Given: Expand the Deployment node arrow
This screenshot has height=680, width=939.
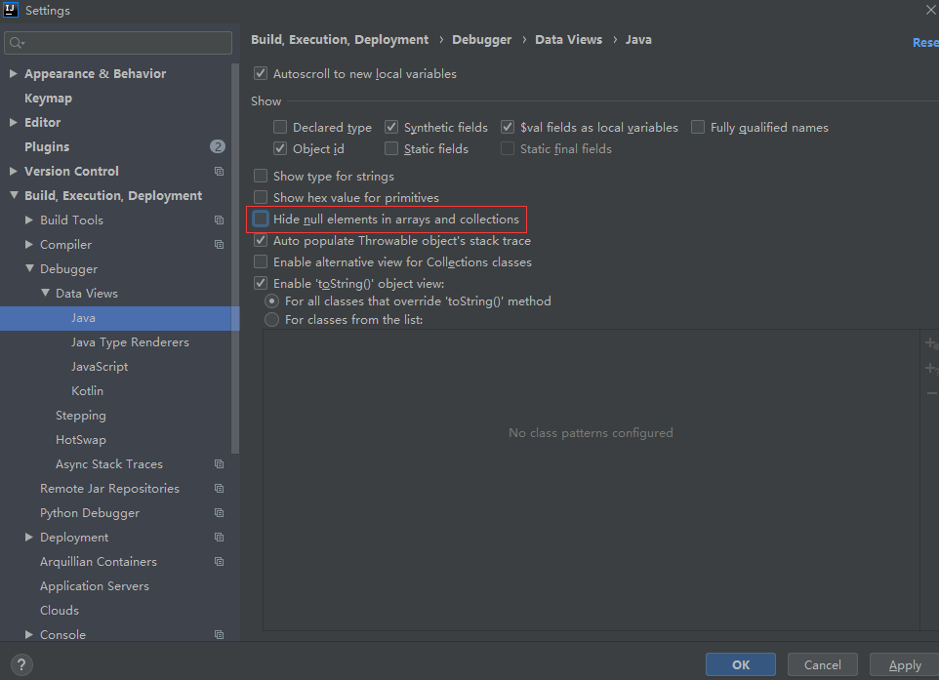Looking at the screenshot, I should pos(28,538).
